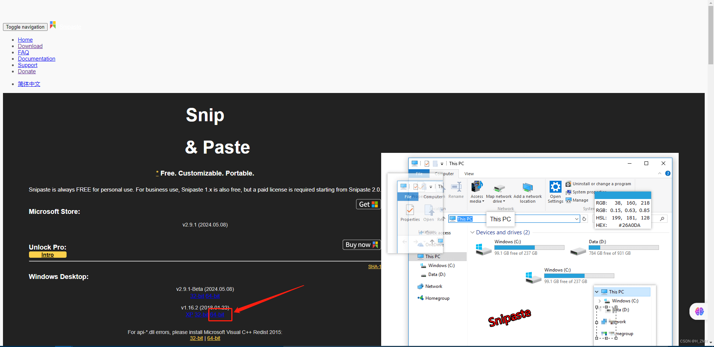Open the FAQ navigation link

tap(23, 52)
